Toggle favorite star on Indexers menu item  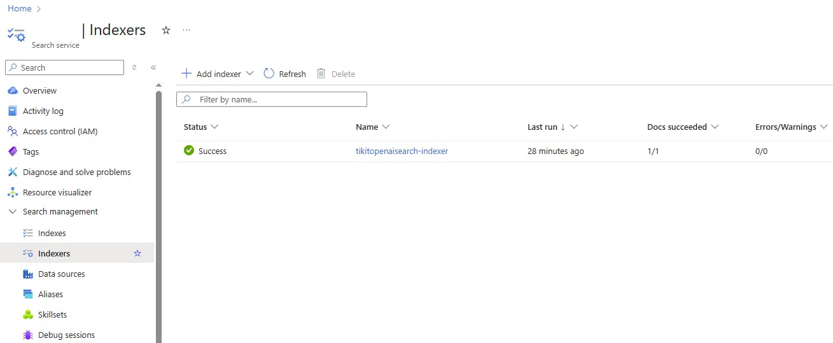(x=137, y=253)
